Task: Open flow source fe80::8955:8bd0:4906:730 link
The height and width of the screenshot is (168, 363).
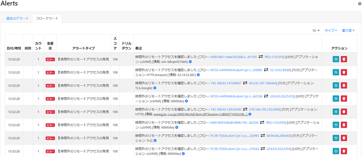Action: click(x=234, y=122)
